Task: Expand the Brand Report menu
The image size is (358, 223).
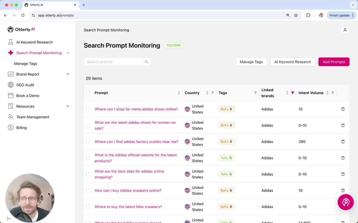Action: 68,74
